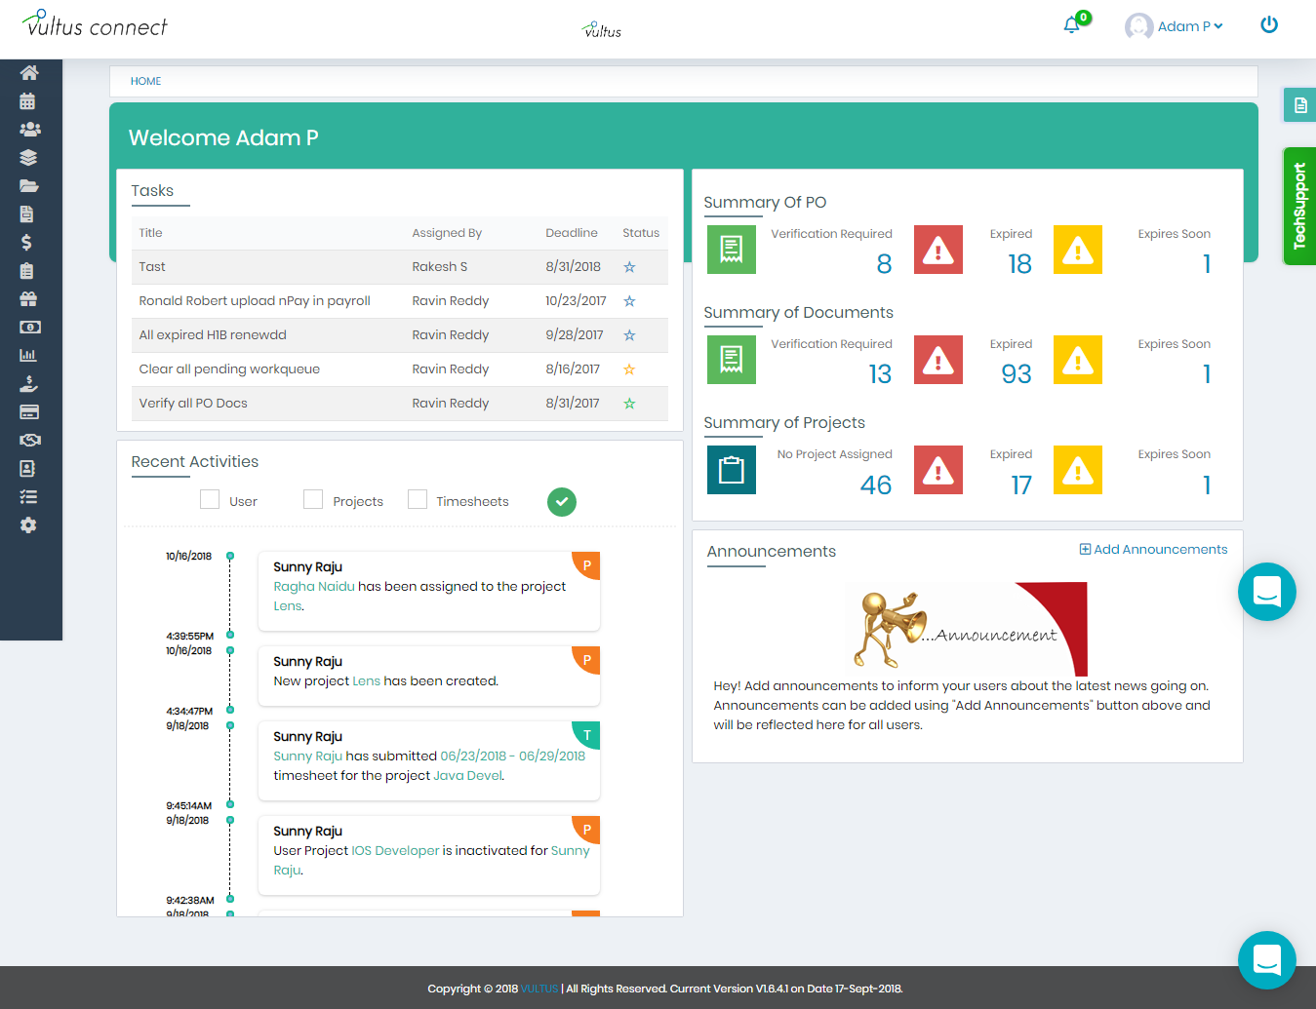This screenshot has height=1009, width=1316.
Task: Open the chat support bubble at bottom right
Action: 1266,960
